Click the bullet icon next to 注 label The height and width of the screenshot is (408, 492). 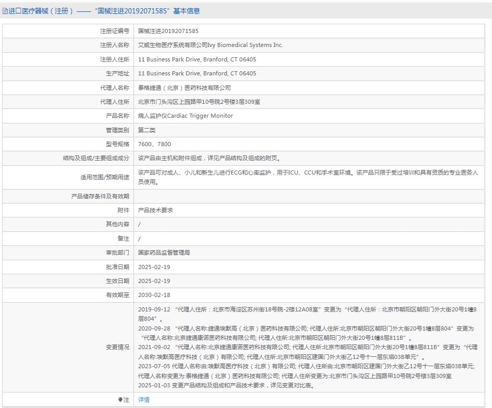pos(120,400)
